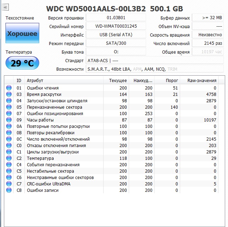This screenshot has width=228, height=227.
Task: Click the status orb for Повторные попытки раскрутки
Action: tap(9, 126)
